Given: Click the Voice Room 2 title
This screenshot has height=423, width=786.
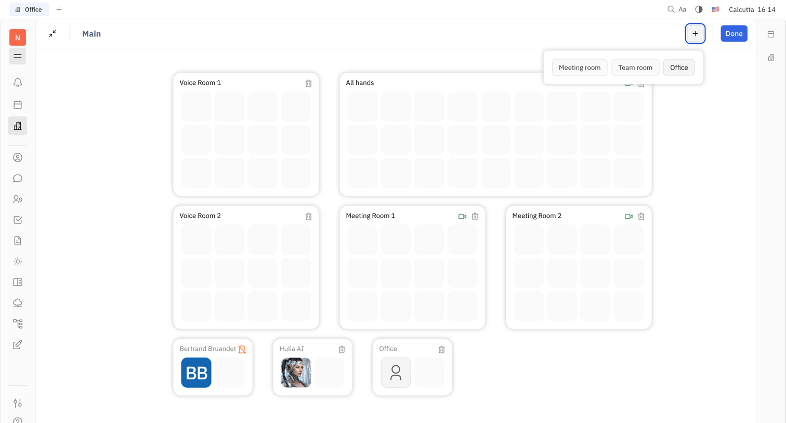Looking at the screenshot, I should click(200, 216).
